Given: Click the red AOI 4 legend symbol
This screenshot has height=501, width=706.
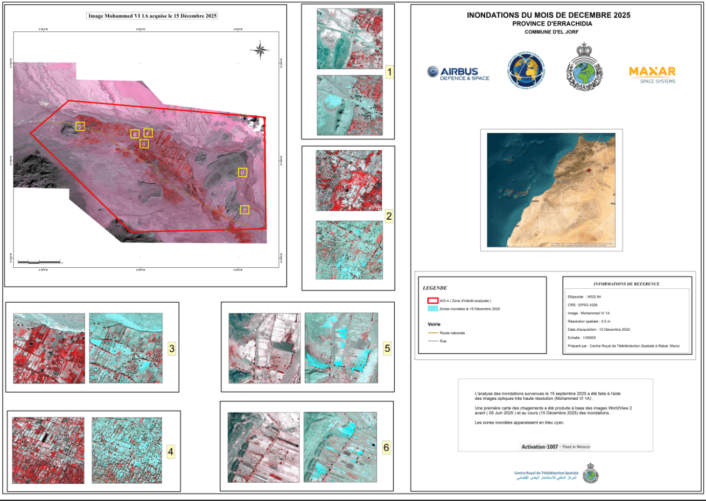Looking at the screenshot, I should [432, 301].
